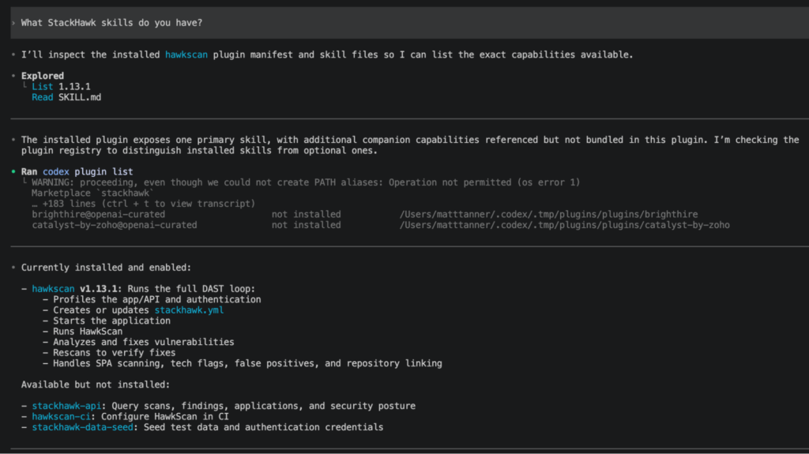Viewport: 809px width, 454px height.
Task: Click the "Read SKILL.md" entry
Action: (x=66, y=97)
